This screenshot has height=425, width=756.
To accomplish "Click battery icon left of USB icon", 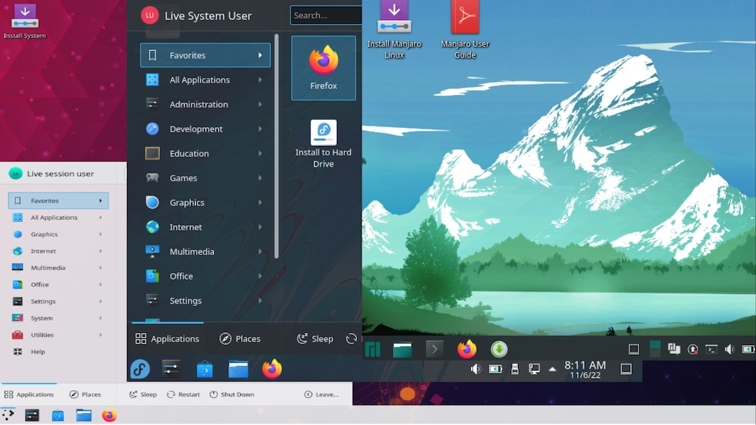I will (496, 369).
